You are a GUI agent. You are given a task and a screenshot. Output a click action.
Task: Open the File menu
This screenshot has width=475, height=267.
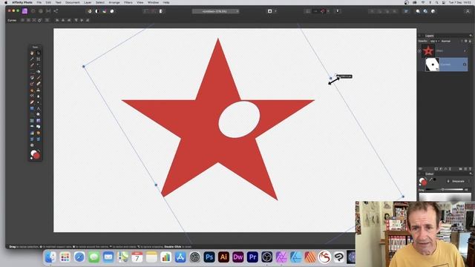[x=39, y=2]
